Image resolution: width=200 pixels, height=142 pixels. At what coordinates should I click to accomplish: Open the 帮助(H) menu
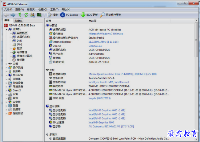66,10
